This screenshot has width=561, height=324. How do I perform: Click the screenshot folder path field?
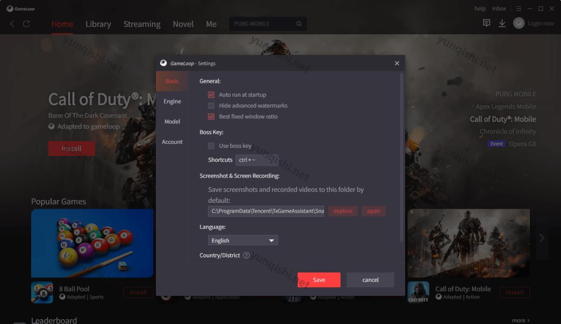pyautogui.click(x=266, y=211)
